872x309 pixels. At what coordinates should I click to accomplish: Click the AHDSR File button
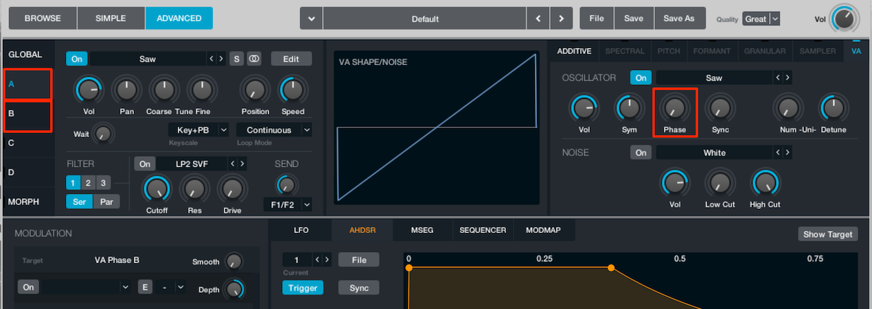358,260
